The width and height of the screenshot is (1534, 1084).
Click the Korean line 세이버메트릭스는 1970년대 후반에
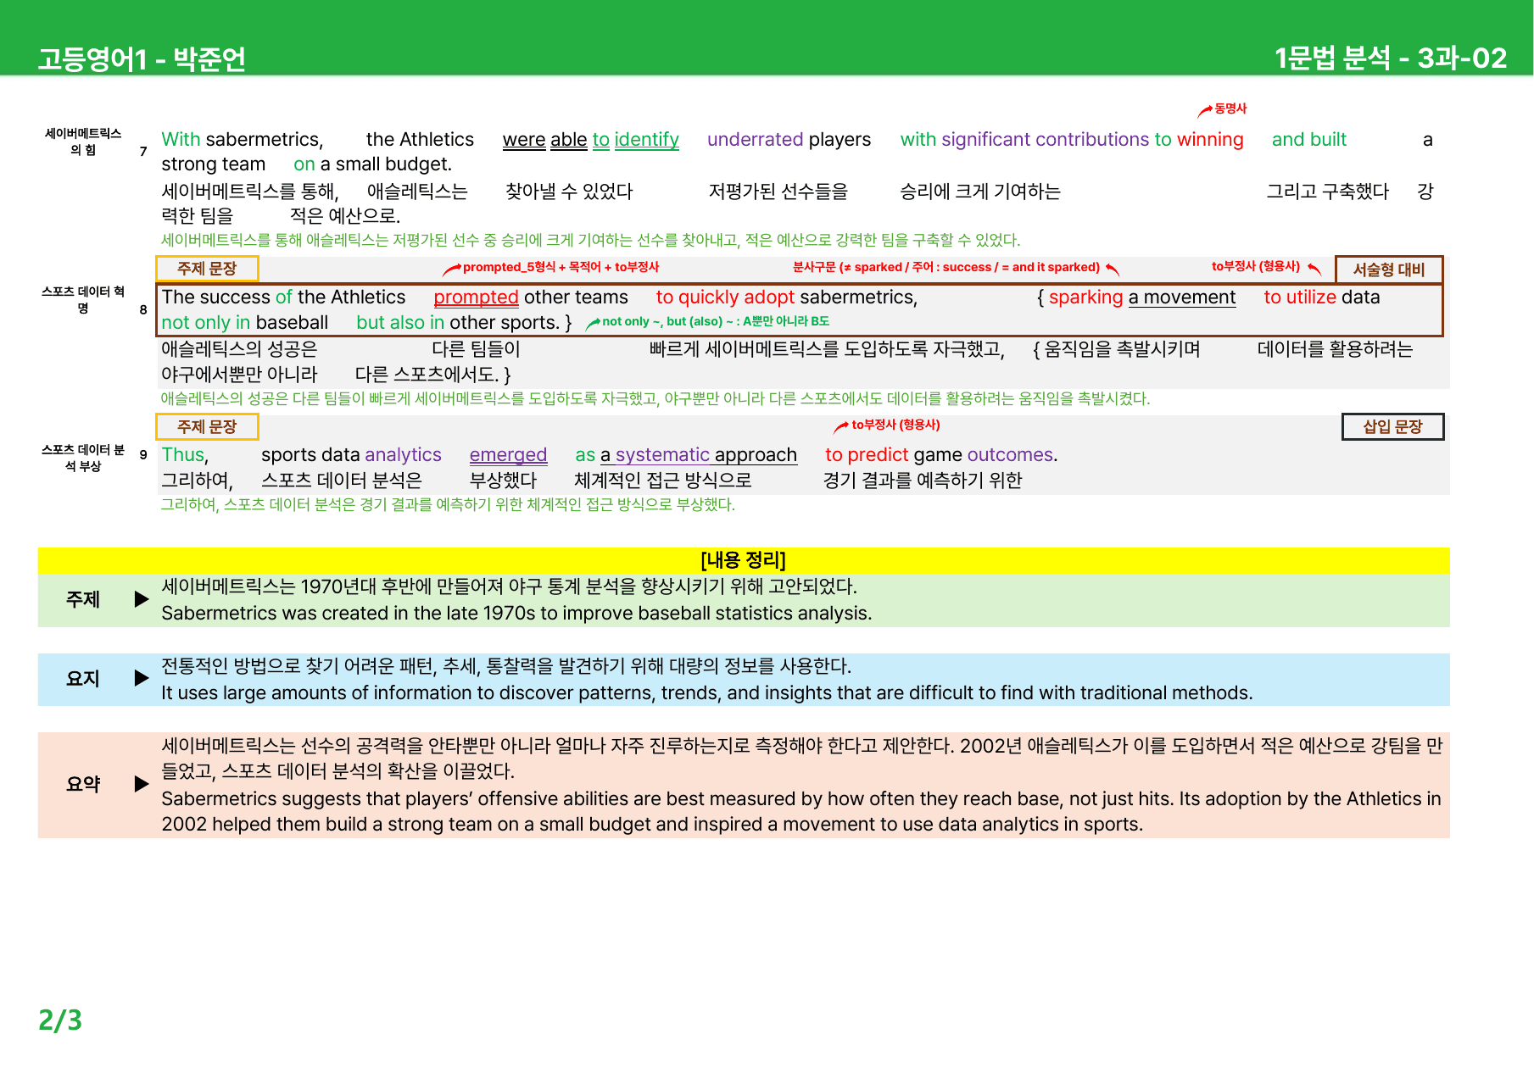point(509,586)
